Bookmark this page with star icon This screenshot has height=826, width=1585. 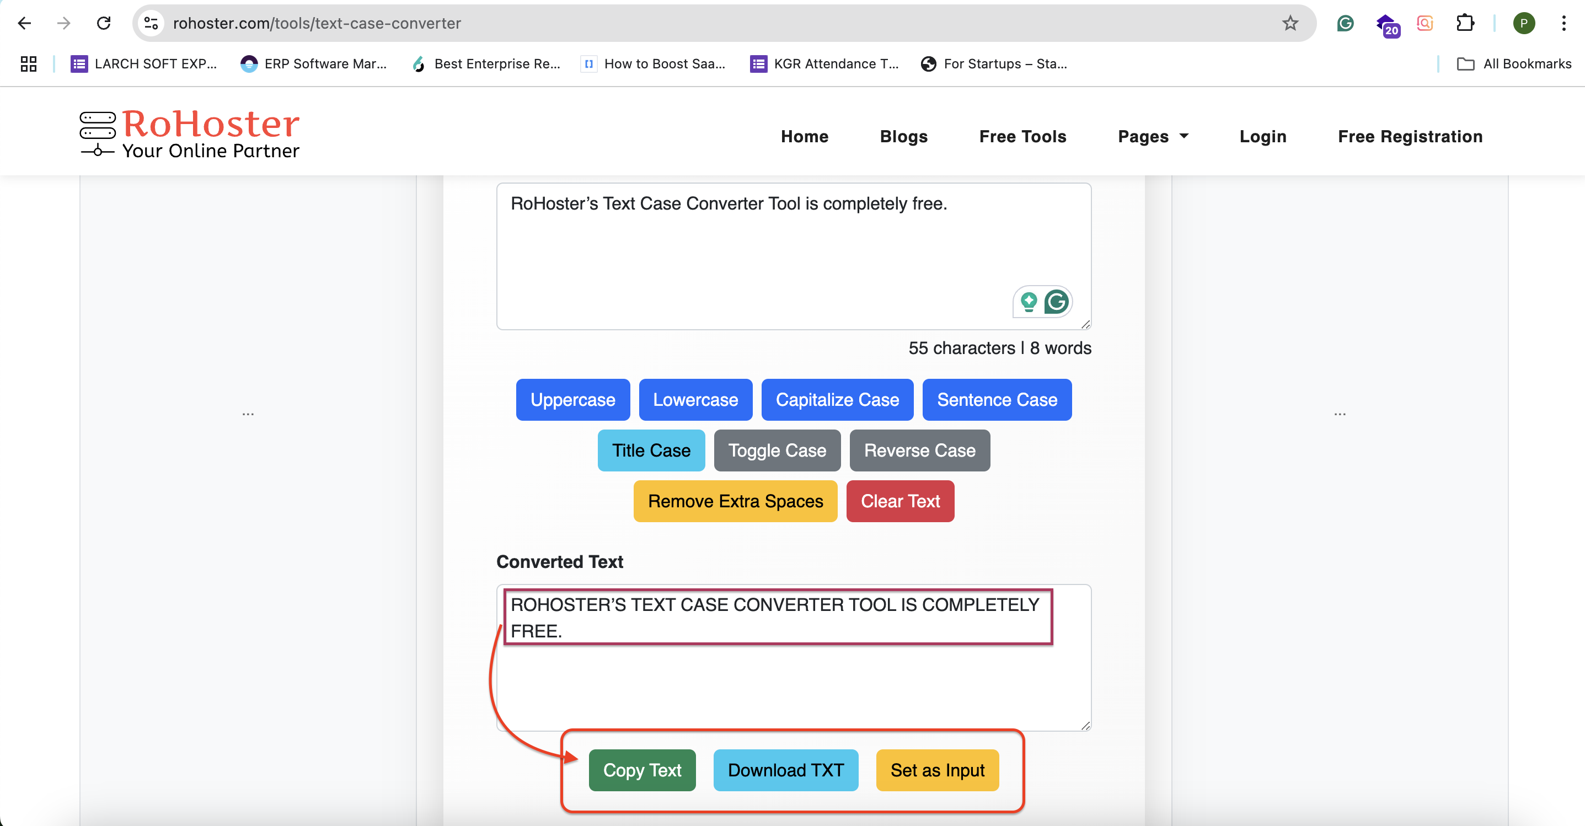1289,23
